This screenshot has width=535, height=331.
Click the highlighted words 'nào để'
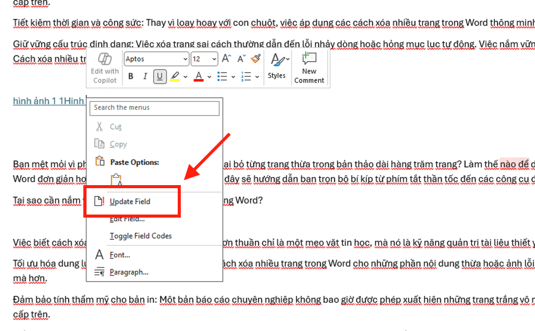pos(515,164)
